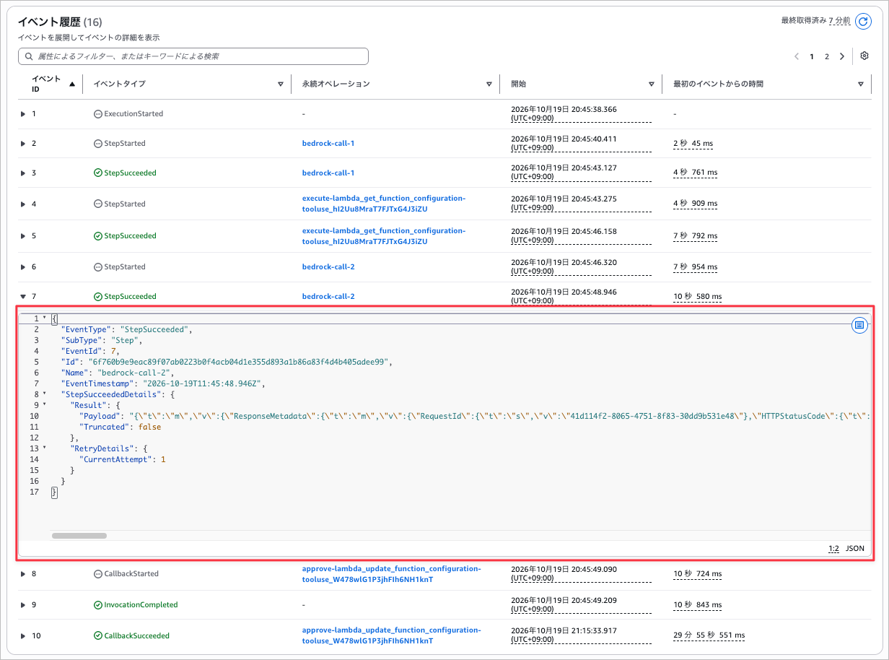
Task: Click the horizontal scrollbar in the JSON viewer
Action: (x=79, y=536)
